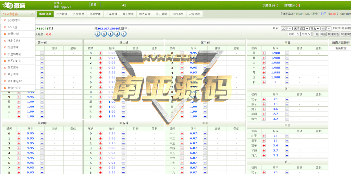Image resolution: width=351 pixels, height=174 pixels.
Task: Lower odds for 牛七 in 牛牛 table
Action: coord(205,163)
